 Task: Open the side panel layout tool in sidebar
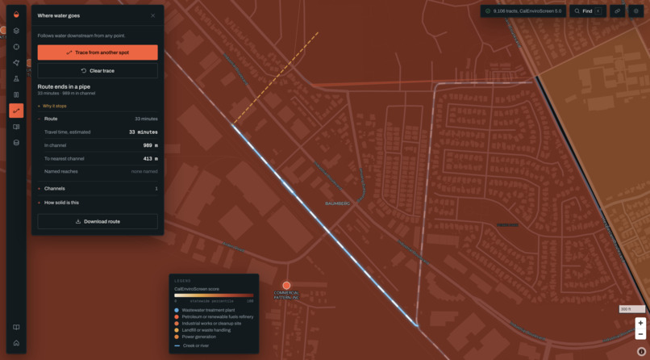tap(16, 127)
